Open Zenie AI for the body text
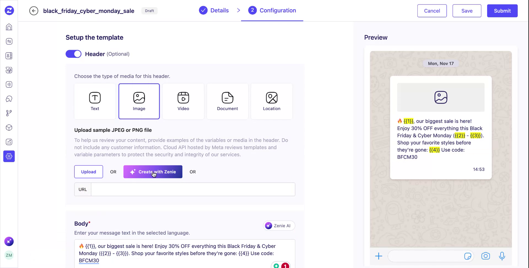Screen dimensions: 529x268 click(279, 225)
